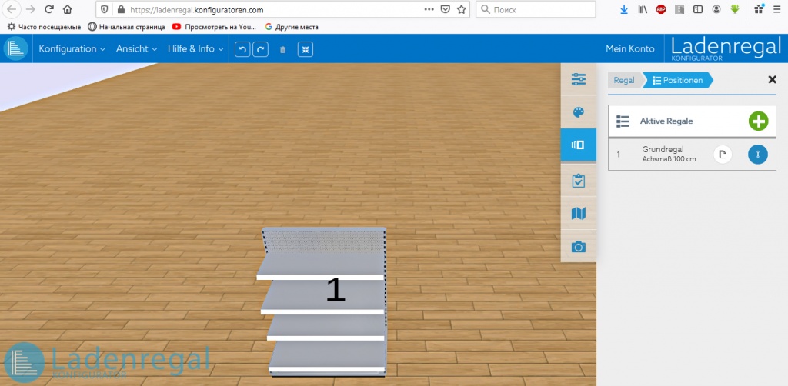Image resolution: width=788 pixels, height=386 pixels.
Task: Select the shelf numbered 1 in 3D view
Action: (x=323, y=300)
